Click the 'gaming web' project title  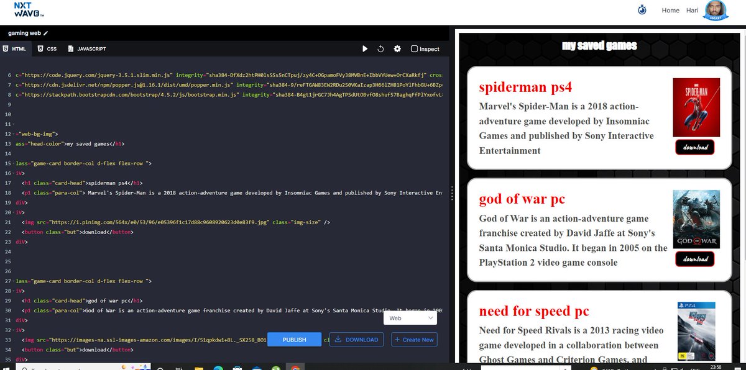(x=24, y=33)
